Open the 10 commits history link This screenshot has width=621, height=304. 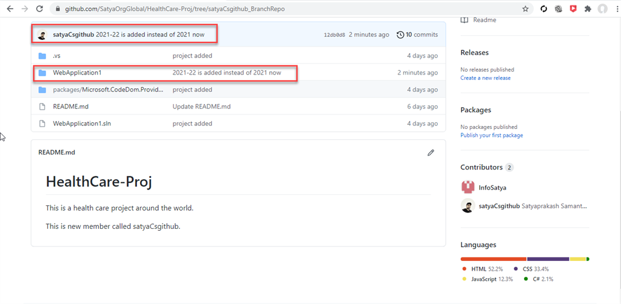[x=417, y=35]
